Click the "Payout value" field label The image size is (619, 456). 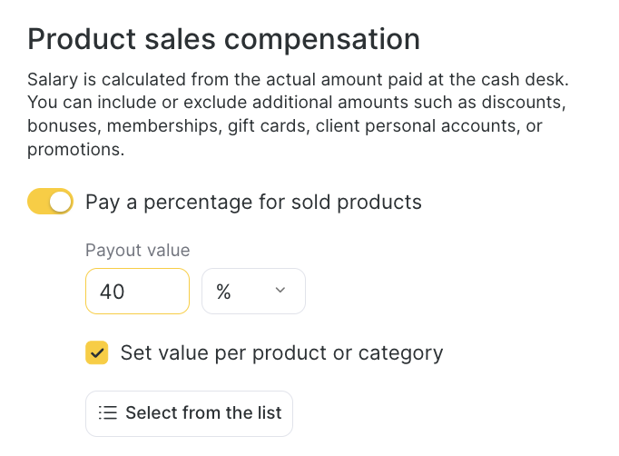(137, 251)
